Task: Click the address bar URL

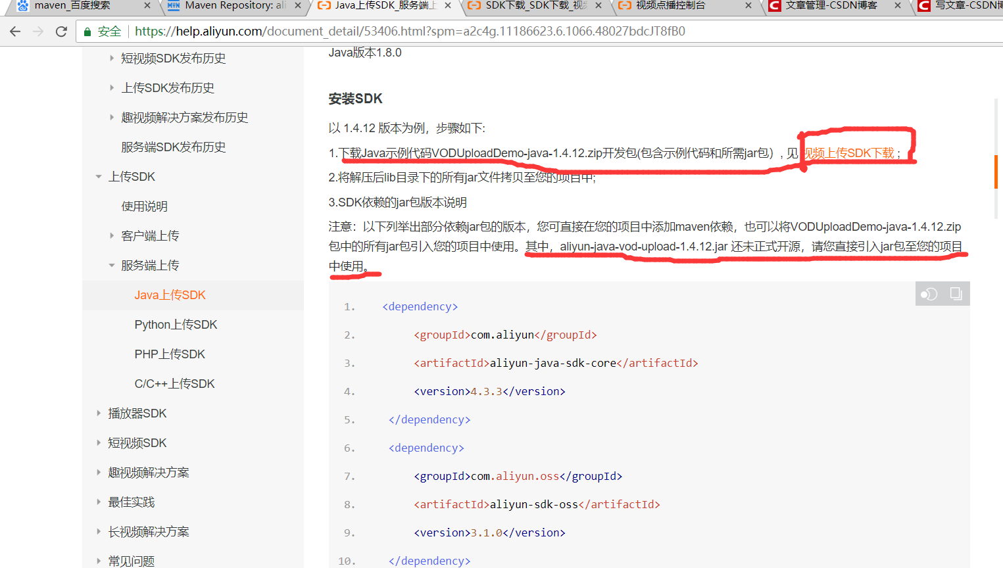Action: click(410, 32)
